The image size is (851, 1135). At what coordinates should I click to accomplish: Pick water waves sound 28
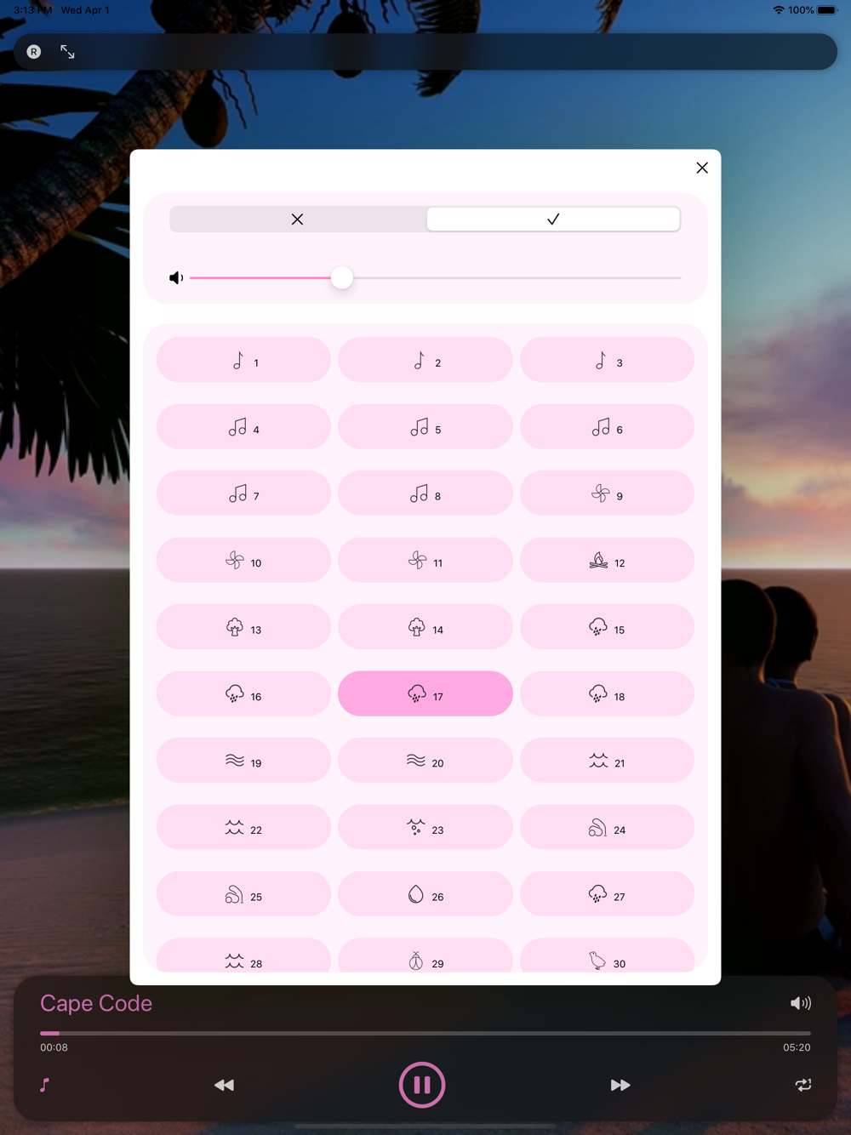pyautogui.click(x=243, y=955)
